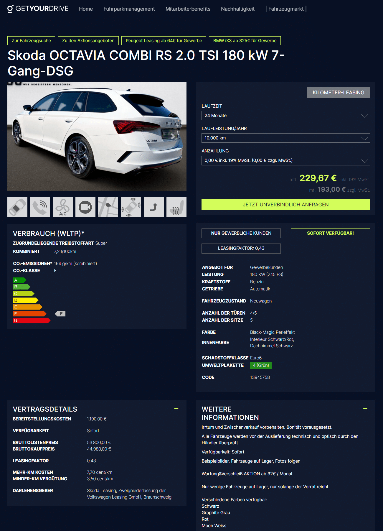Click the Bruttokaufpreis 44.980,00 € value
Viewport: 383px width, 531px height.
tap(99, 449)
